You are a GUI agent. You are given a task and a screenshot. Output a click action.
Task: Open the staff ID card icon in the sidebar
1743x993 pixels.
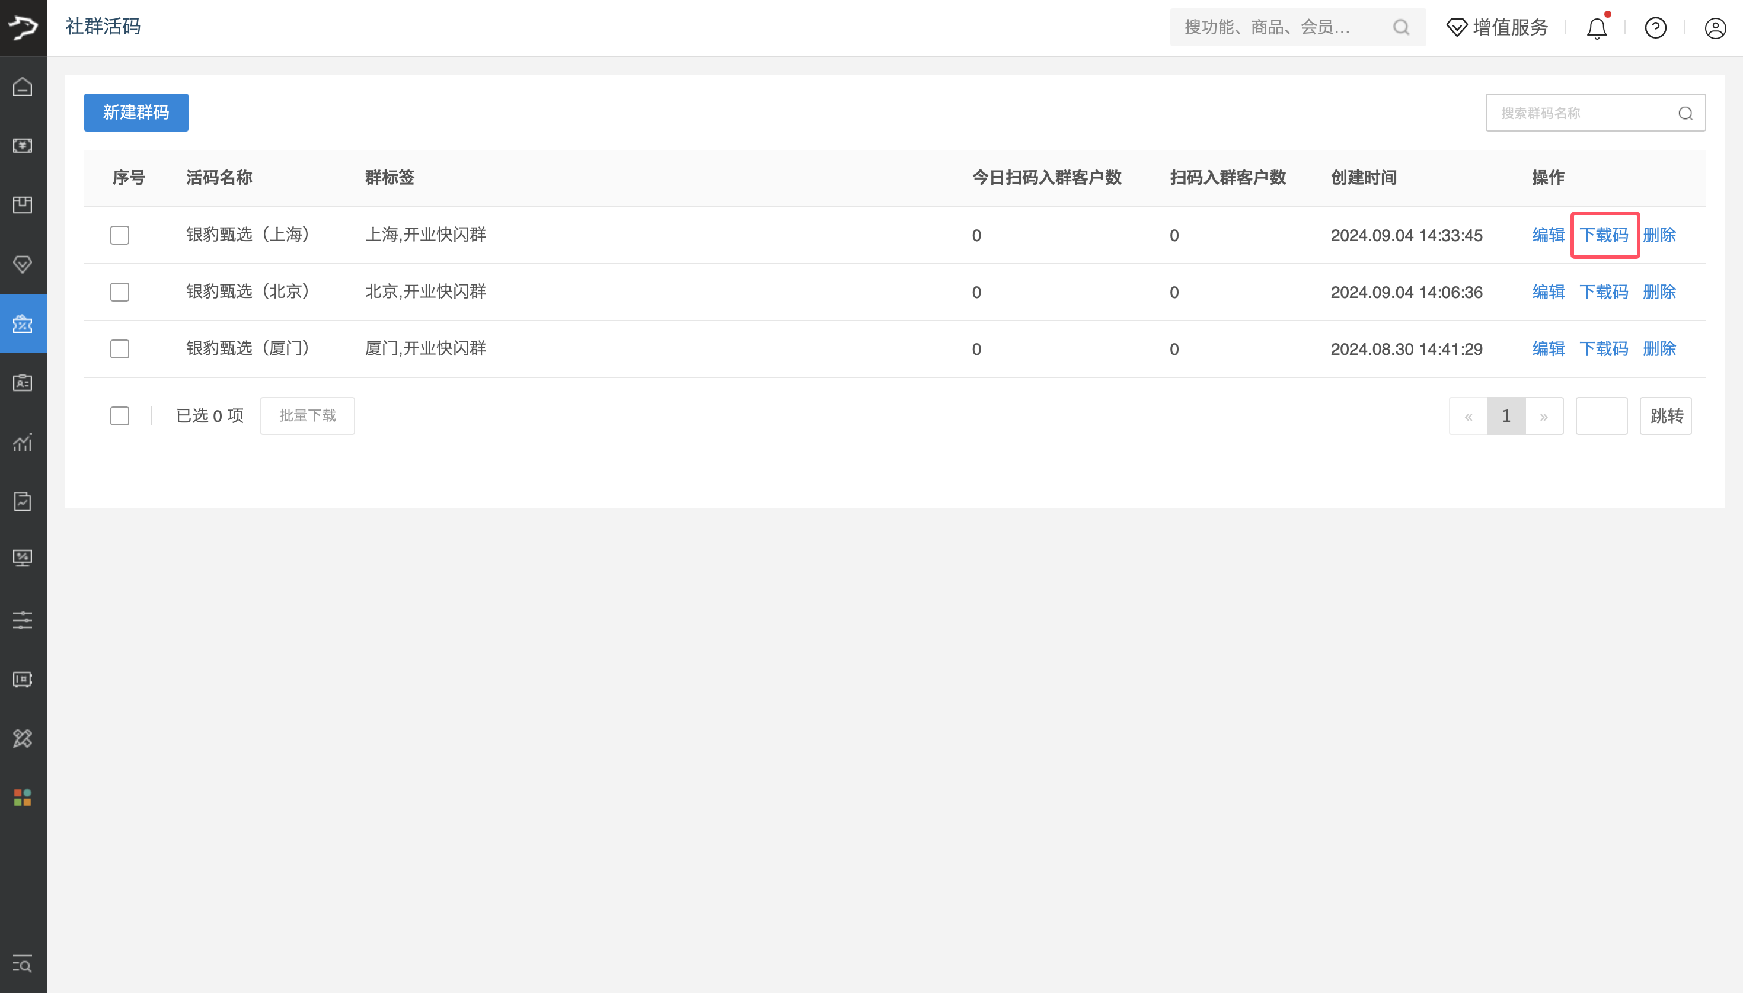pyautogui.click(x=23, y=383)
